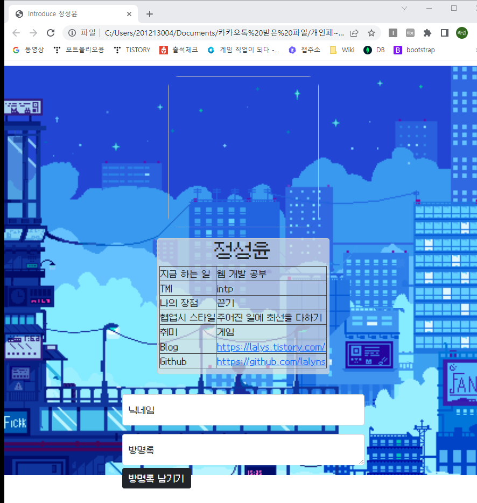This screenshot has width=477, height=503.
Task: Click the 주어진 일에 최선을 다하기 cell
Action: click(271, 318)
